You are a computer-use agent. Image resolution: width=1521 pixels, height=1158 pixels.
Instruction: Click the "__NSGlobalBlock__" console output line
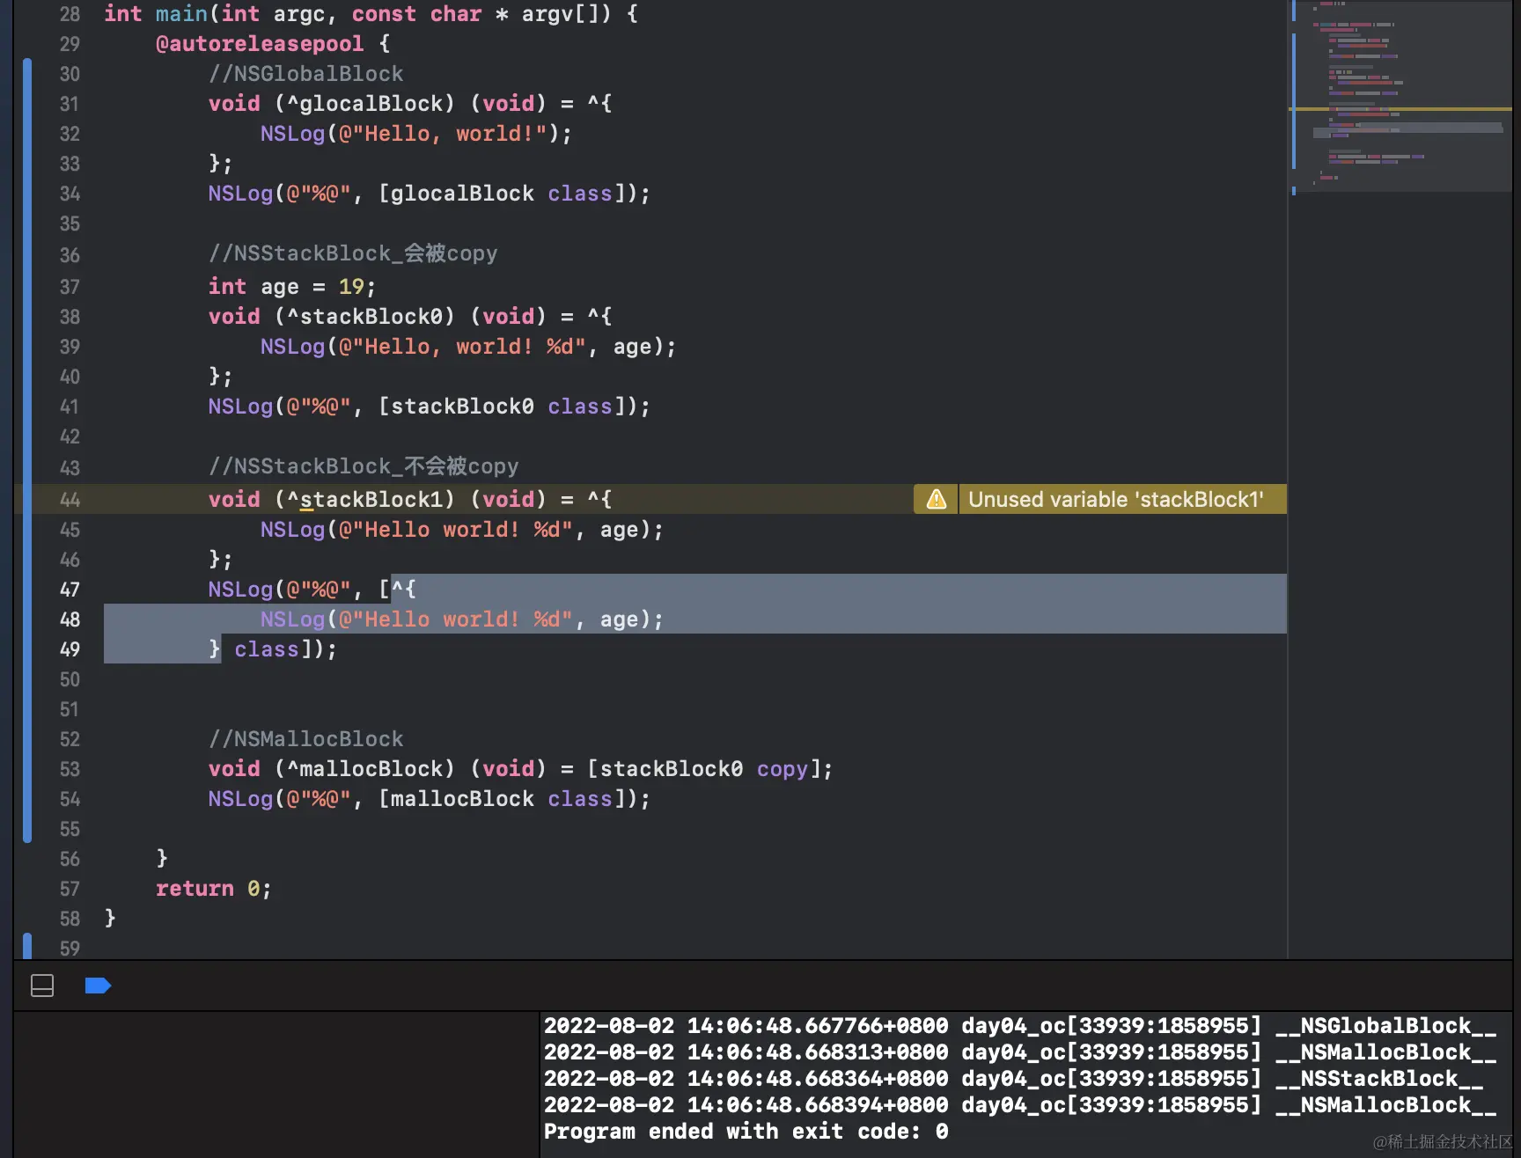[1020, 1026]
